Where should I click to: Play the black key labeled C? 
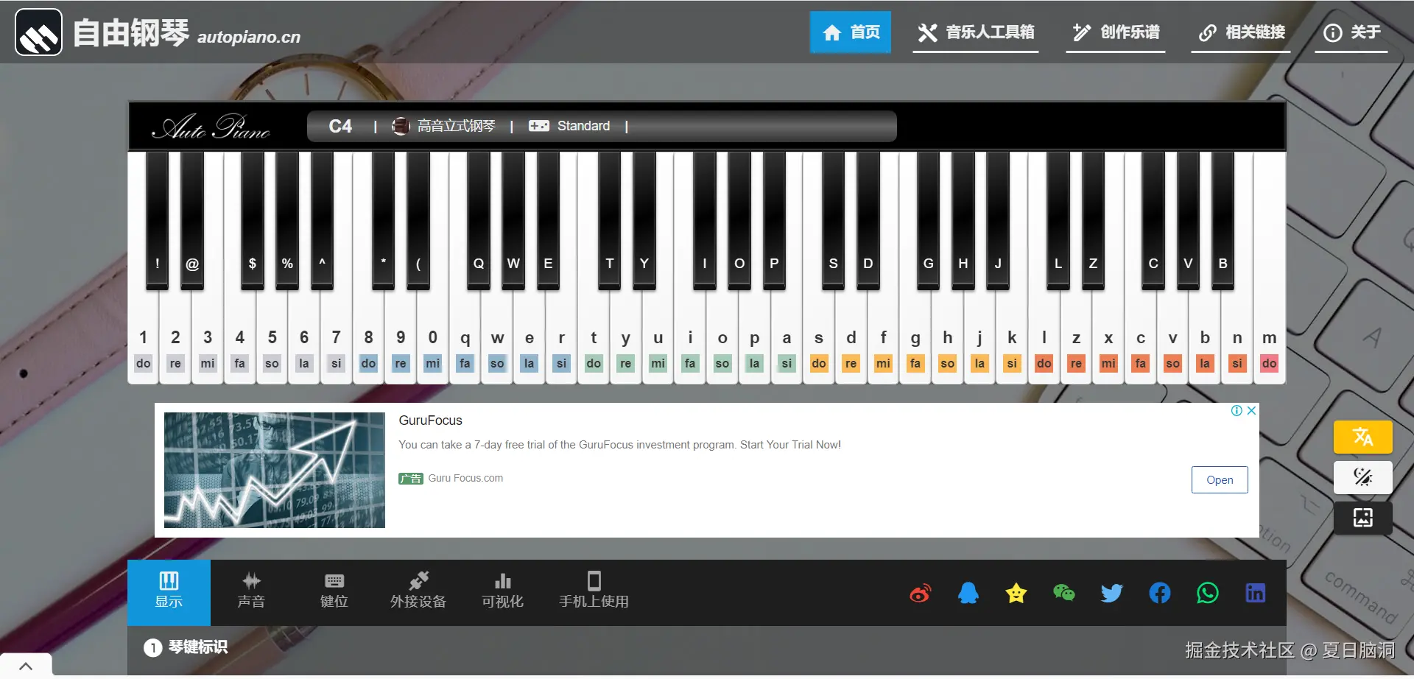[1153, 219]
